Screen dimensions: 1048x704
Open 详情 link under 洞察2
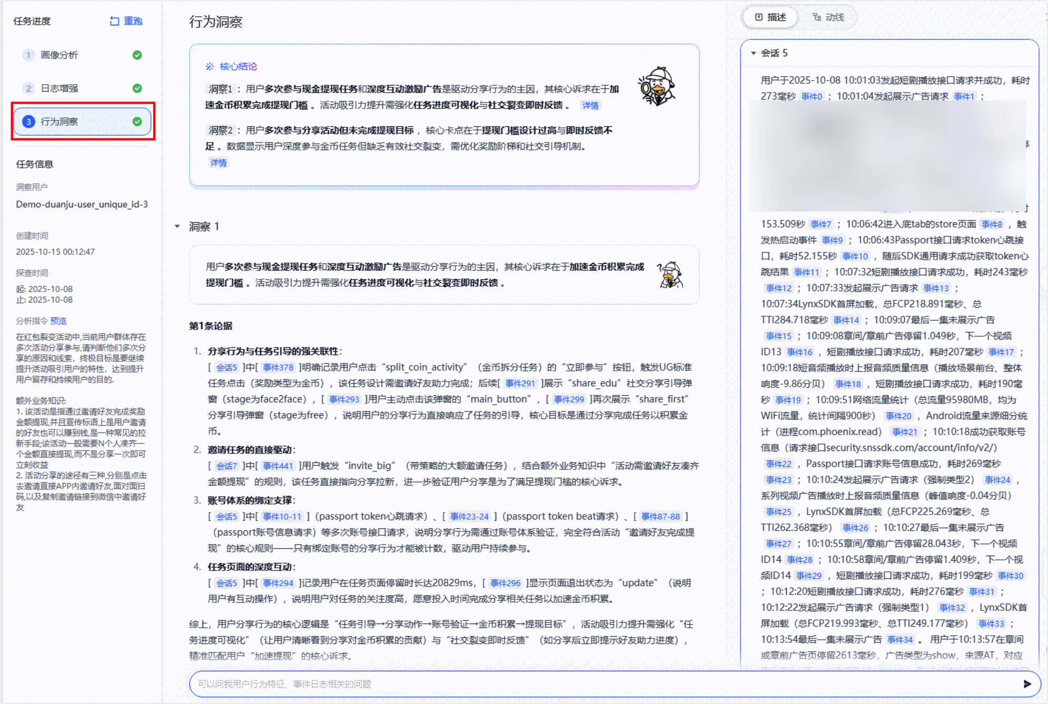point(218,163)
